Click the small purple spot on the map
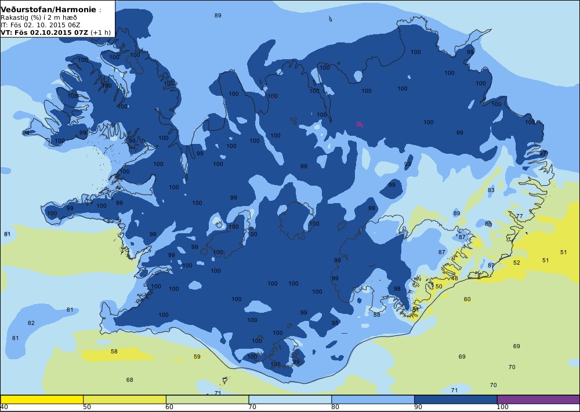The image size is (580, 412). point(360,124)
